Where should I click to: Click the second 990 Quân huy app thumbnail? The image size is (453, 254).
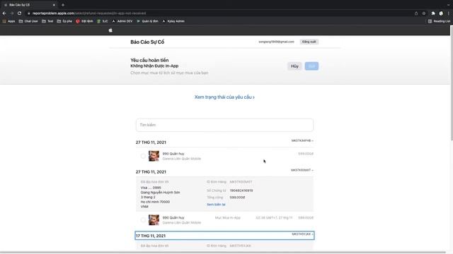click(154, 220)
